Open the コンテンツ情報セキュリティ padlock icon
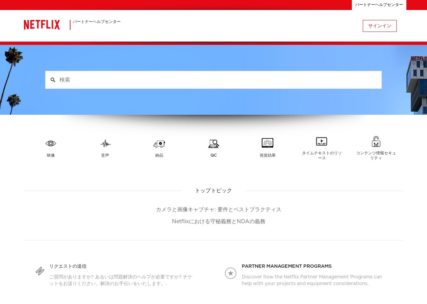Image resolution: width=427 pixels, height=304 pixels. pyautogui.click(x=376, y=141)
